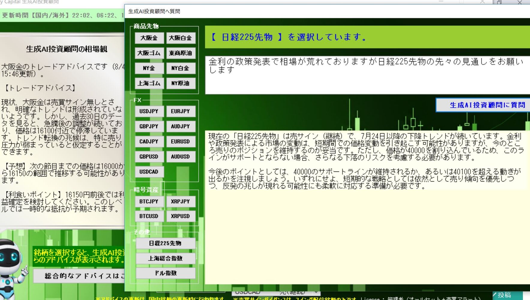
Task: Select BTCJPY crypto asset
Action: point(149,201)
